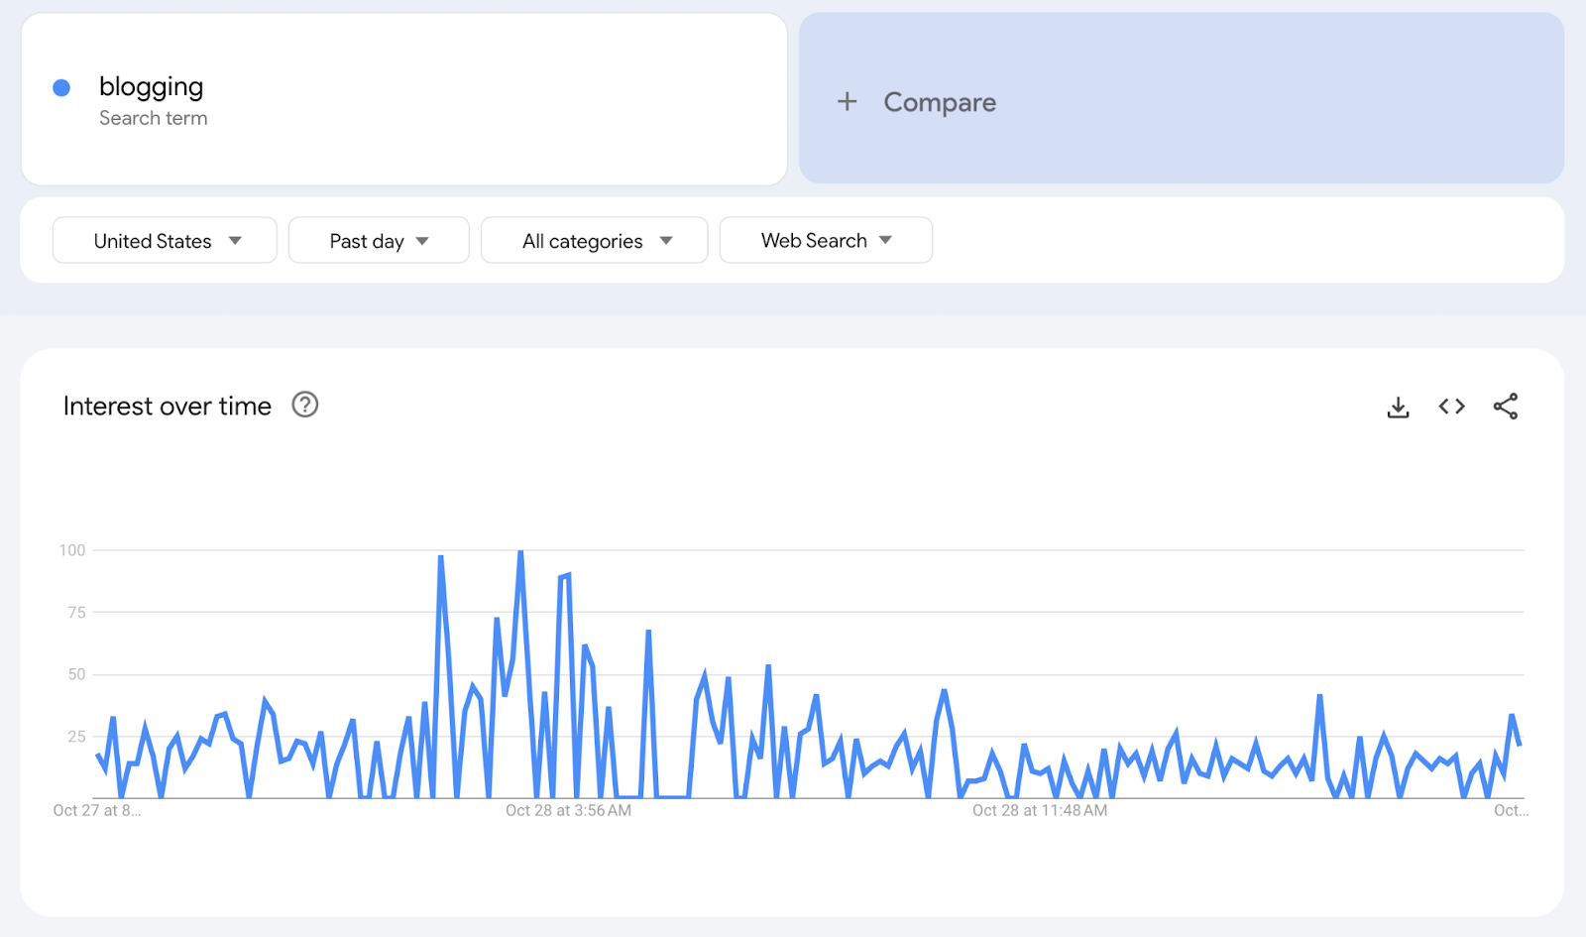Screen dimensions: 1586x937
Task: Click the 100 value on the y-axis
Action: coord(72,550)
